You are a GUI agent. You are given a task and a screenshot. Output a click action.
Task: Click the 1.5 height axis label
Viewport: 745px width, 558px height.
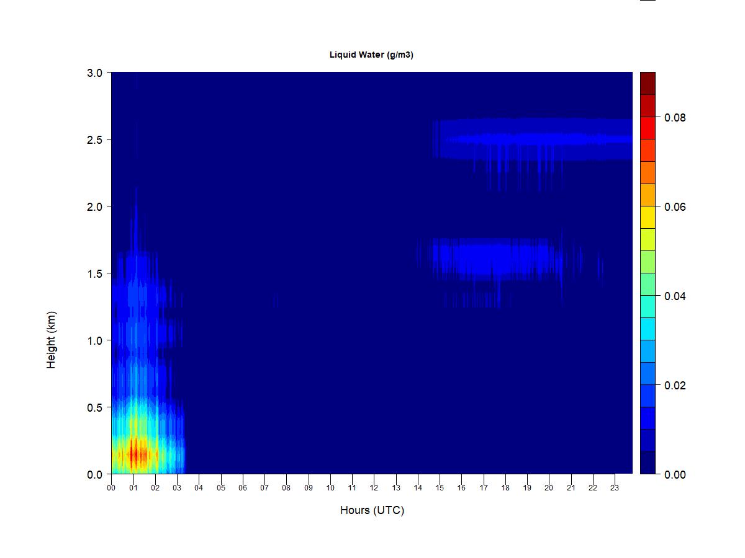click(94, 273)
